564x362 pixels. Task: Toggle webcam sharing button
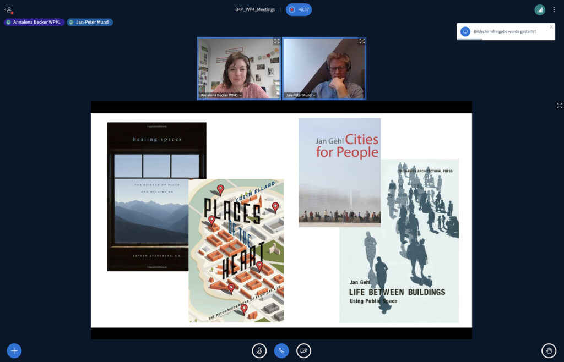pyautogui.click(x=304, y=351)
